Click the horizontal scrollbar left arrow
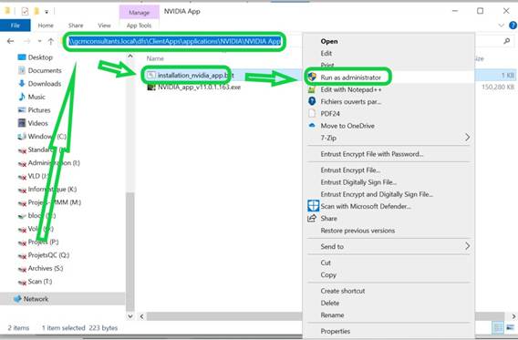Screen dimensions: 518x340 pos(141,316)
